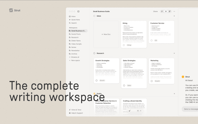Open the Hiring document card
The width and height of the screenshot is (198, 124).
click(x=134, y=34)
